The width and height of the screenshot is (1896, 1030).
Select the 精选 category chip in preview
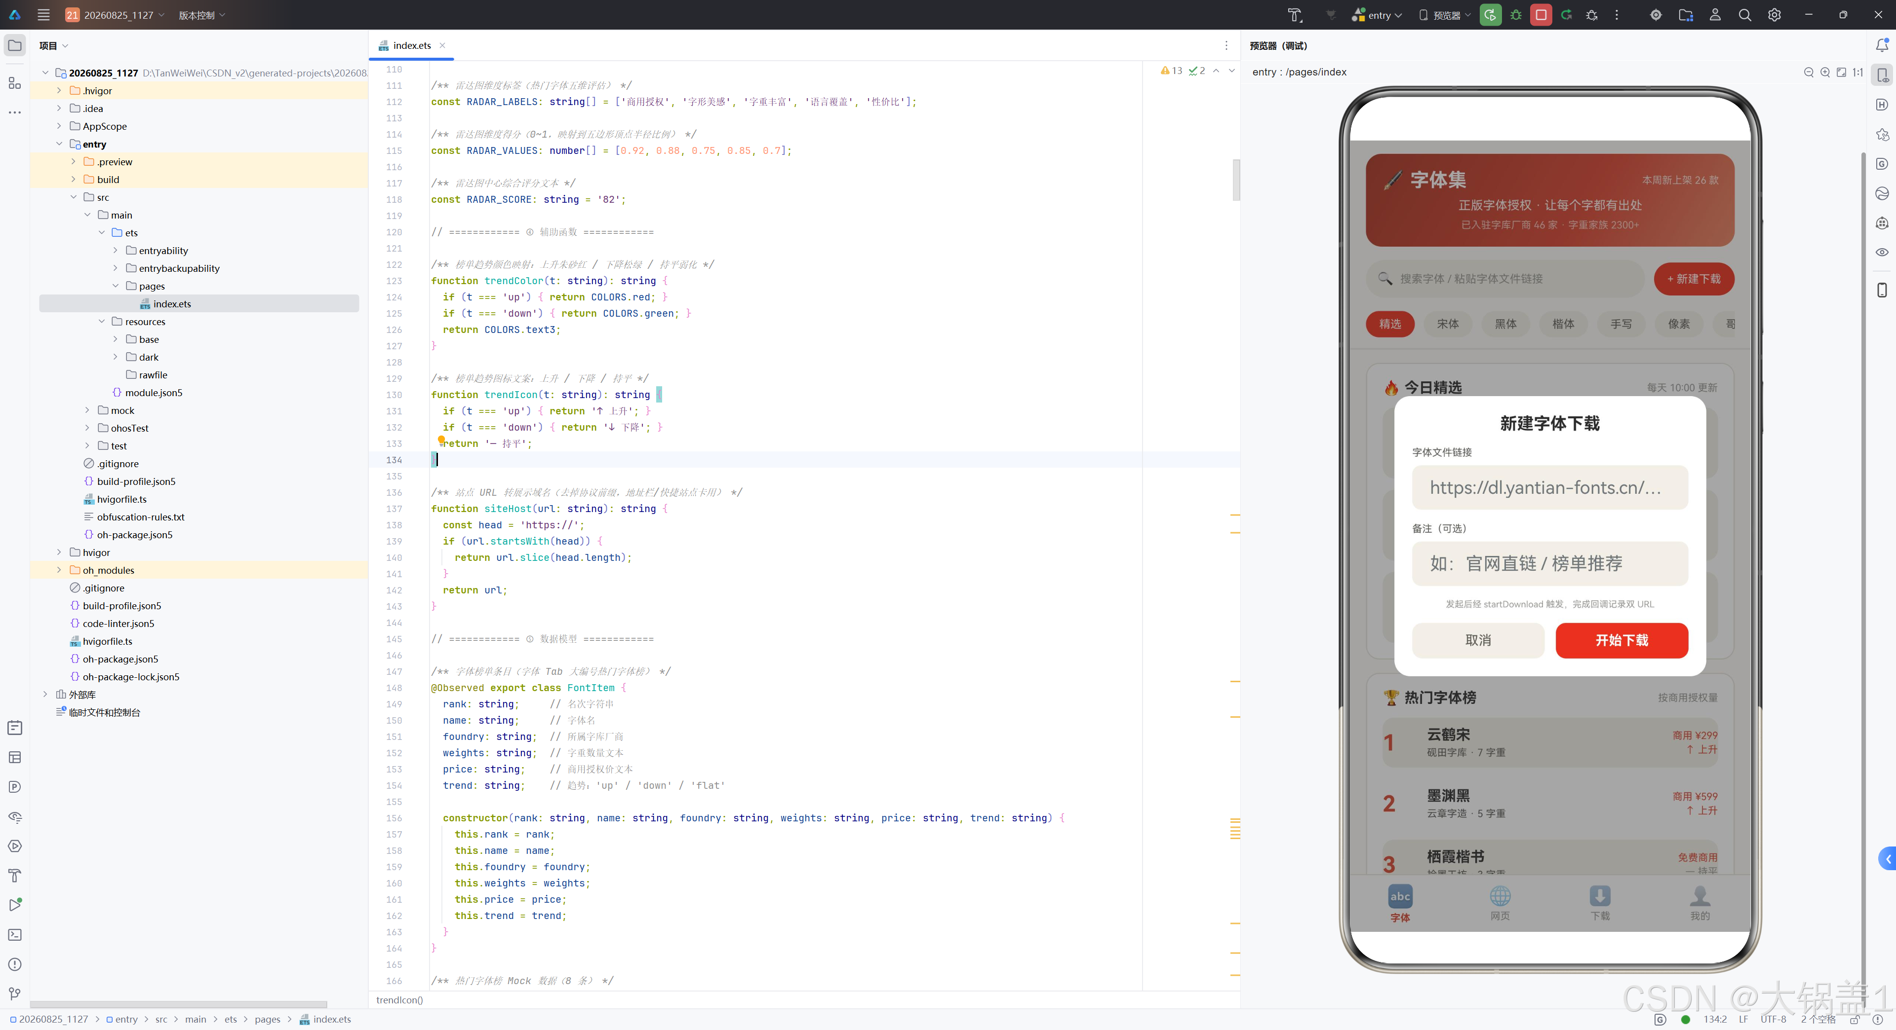click(1389, 324)
